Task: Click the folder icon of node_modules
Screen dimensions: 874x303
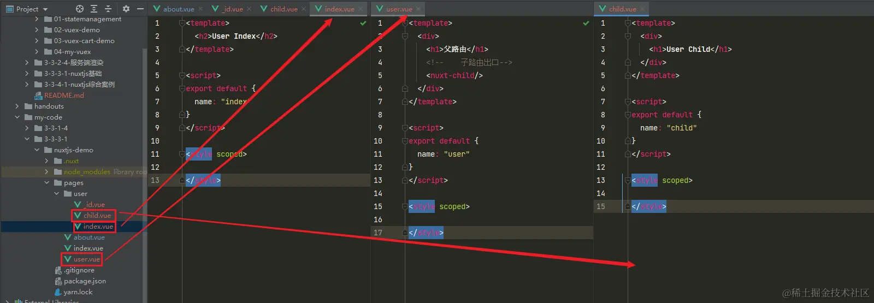Action: coord(58,172)
